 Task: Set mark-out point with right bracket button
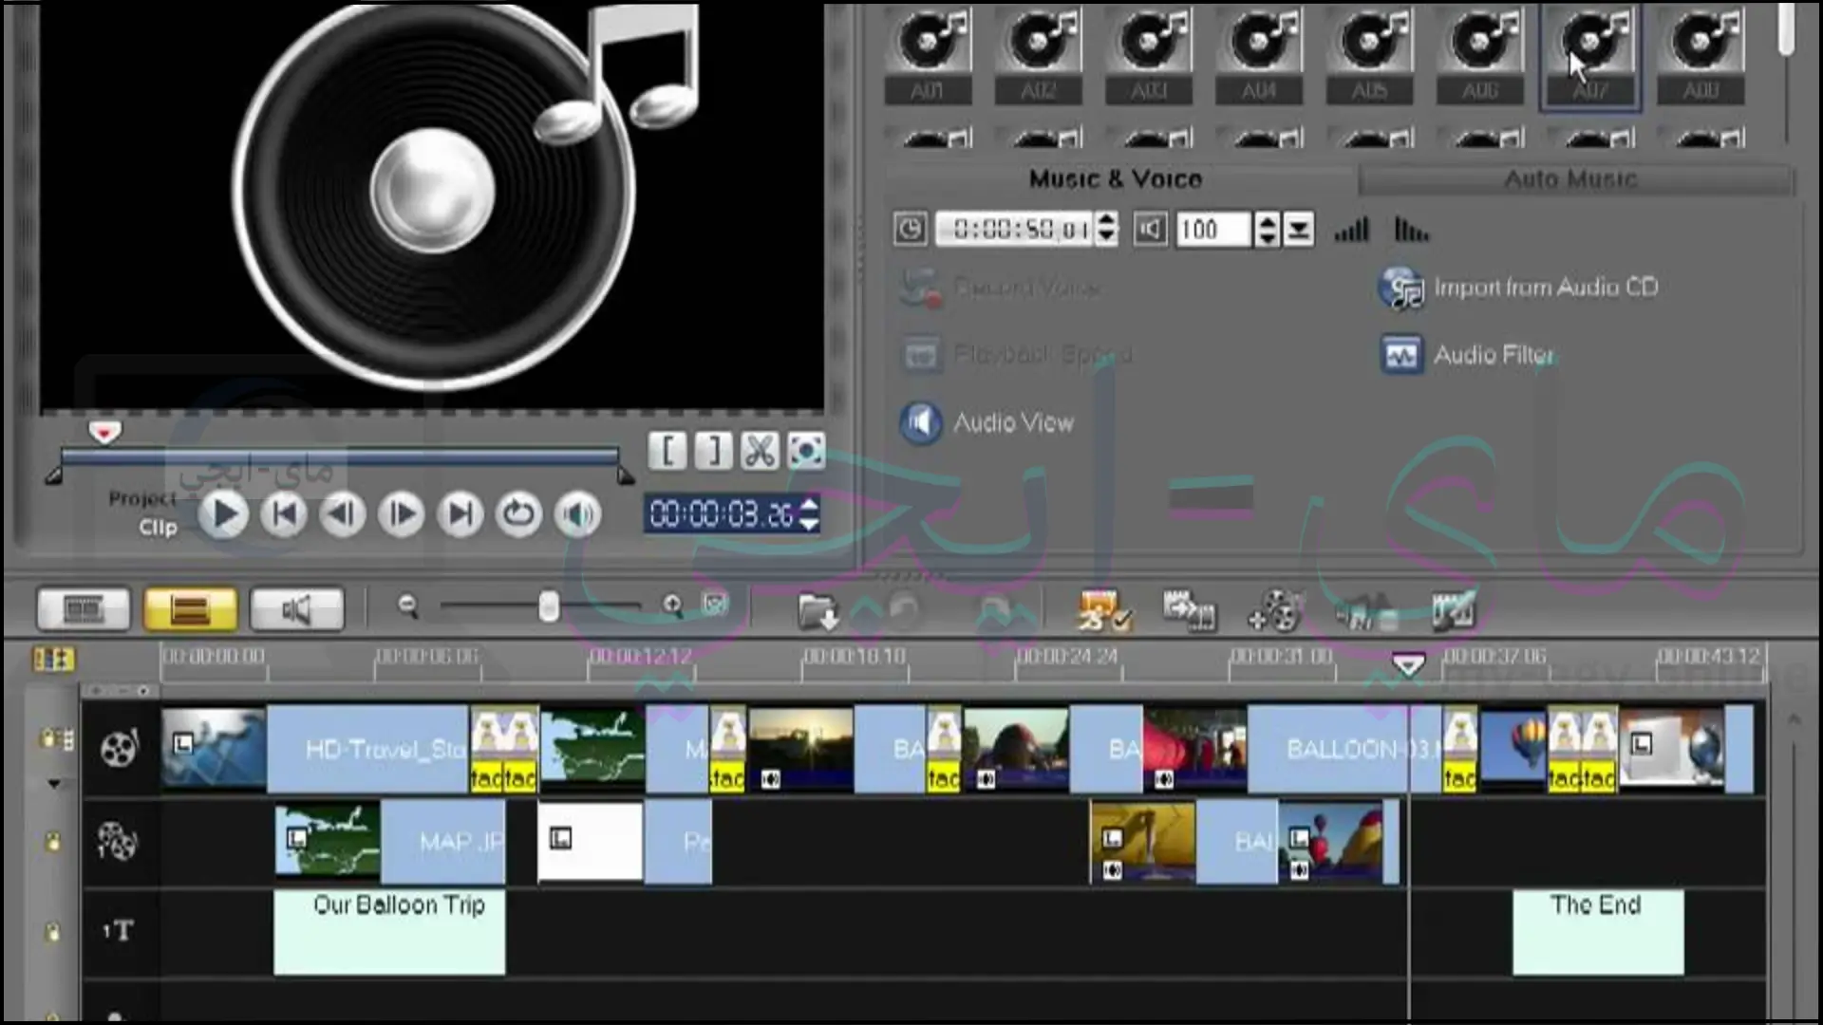[714, 451]
